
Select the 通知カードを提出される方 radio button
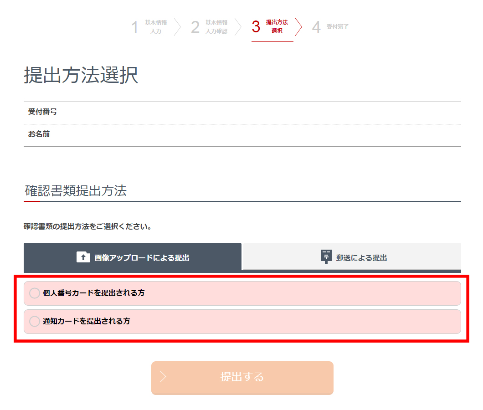[35, 321]
